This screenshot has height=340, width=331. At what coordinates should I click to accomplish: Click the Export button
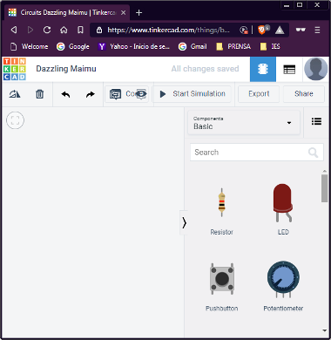[x=259, y=94]
